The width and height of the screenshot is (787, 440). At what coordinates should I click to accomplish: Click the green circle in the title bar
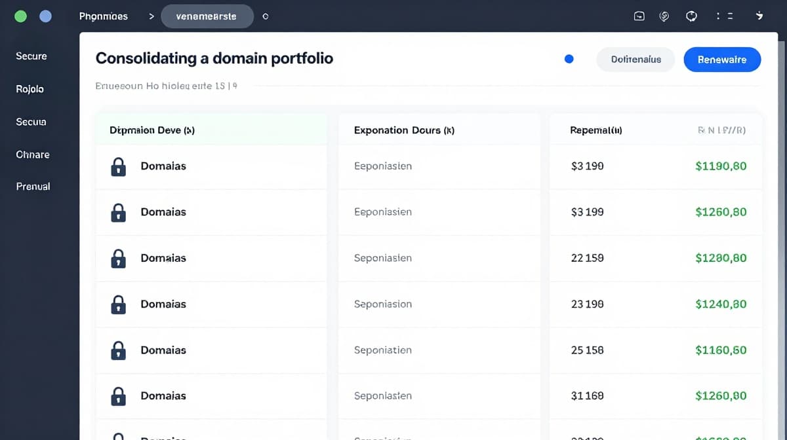(x=20, y=16)
